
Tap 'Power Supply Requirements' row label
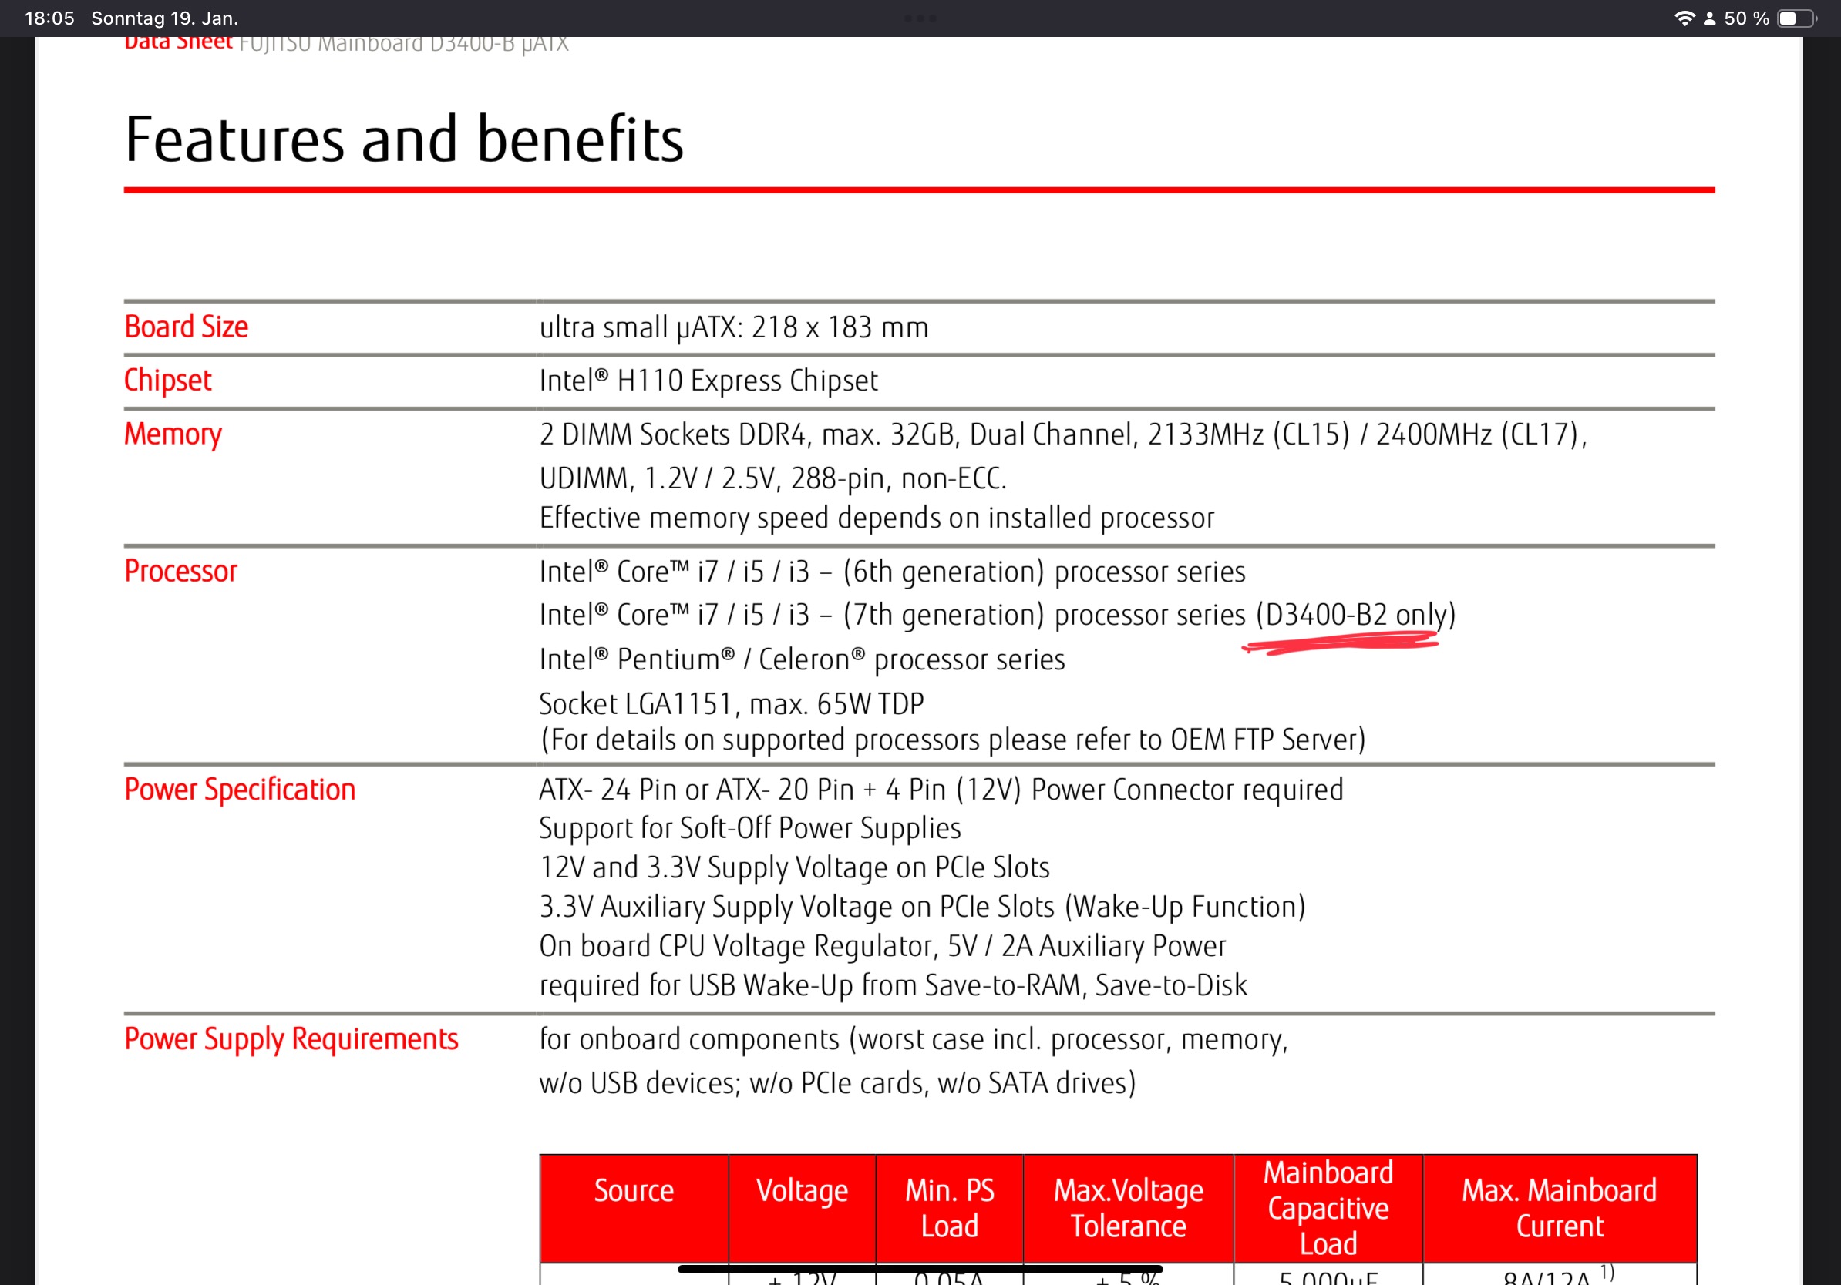(291, 1039)
